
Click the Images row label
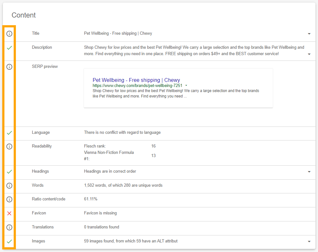click(x=38, y=241)
